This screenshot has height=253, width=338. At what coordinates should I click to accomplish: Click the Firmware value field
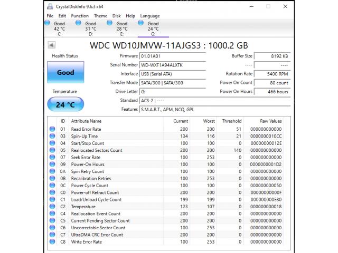(172, 56)
